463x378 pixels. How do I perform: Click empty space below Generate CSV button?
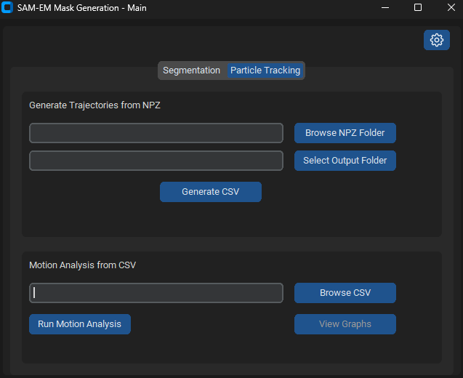coord(210,220)
